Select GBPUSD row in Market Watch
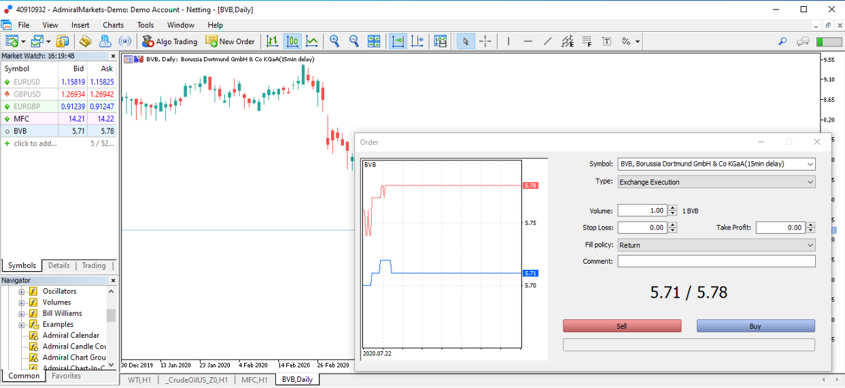Screen dimensions: 845x388 [58, 94]
